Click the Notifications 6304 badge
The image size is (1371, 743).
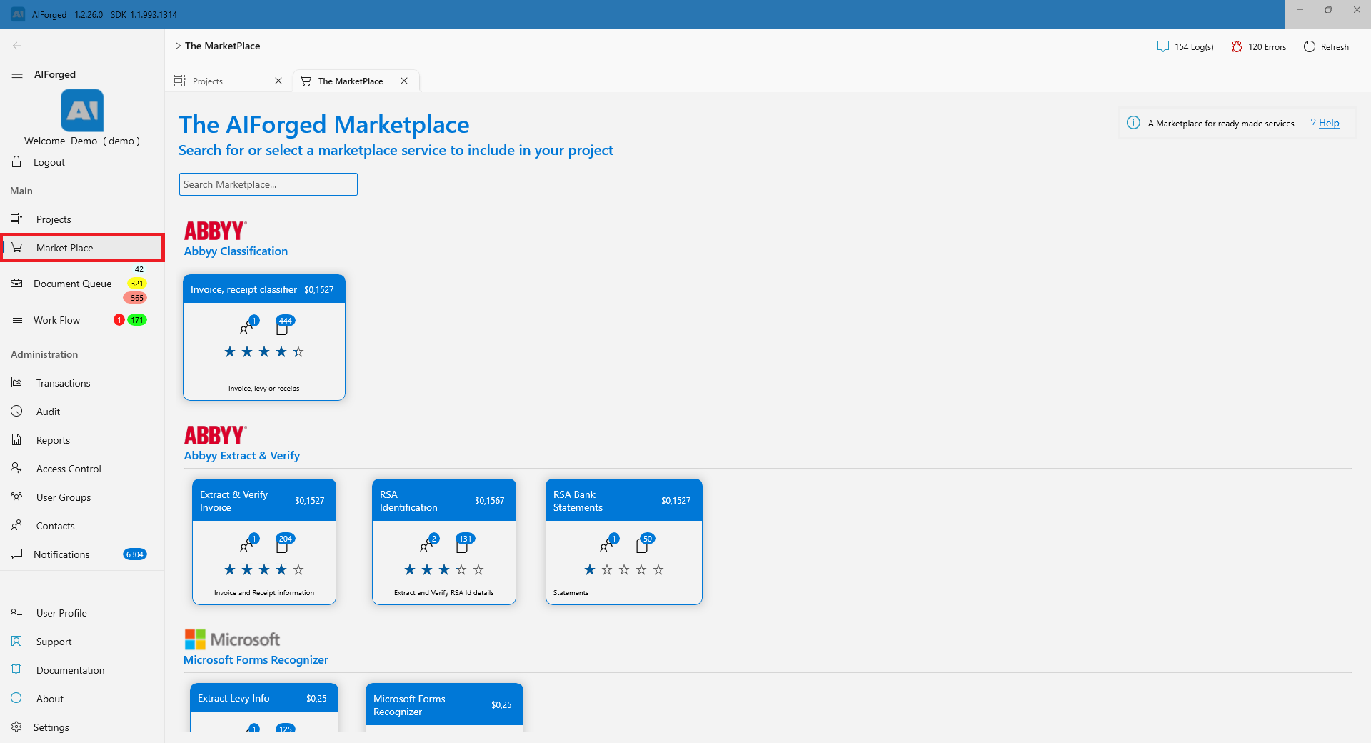(x=135, y=554)
